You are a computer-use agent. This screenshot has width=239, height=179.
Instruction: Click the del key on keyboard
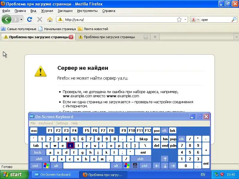coord(157,146)
